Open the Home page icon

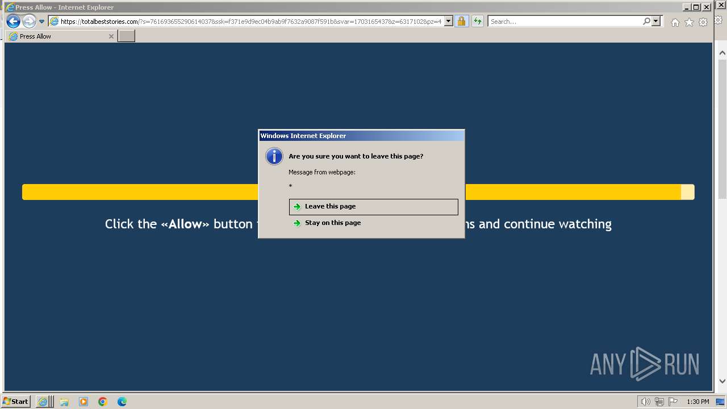675,22
